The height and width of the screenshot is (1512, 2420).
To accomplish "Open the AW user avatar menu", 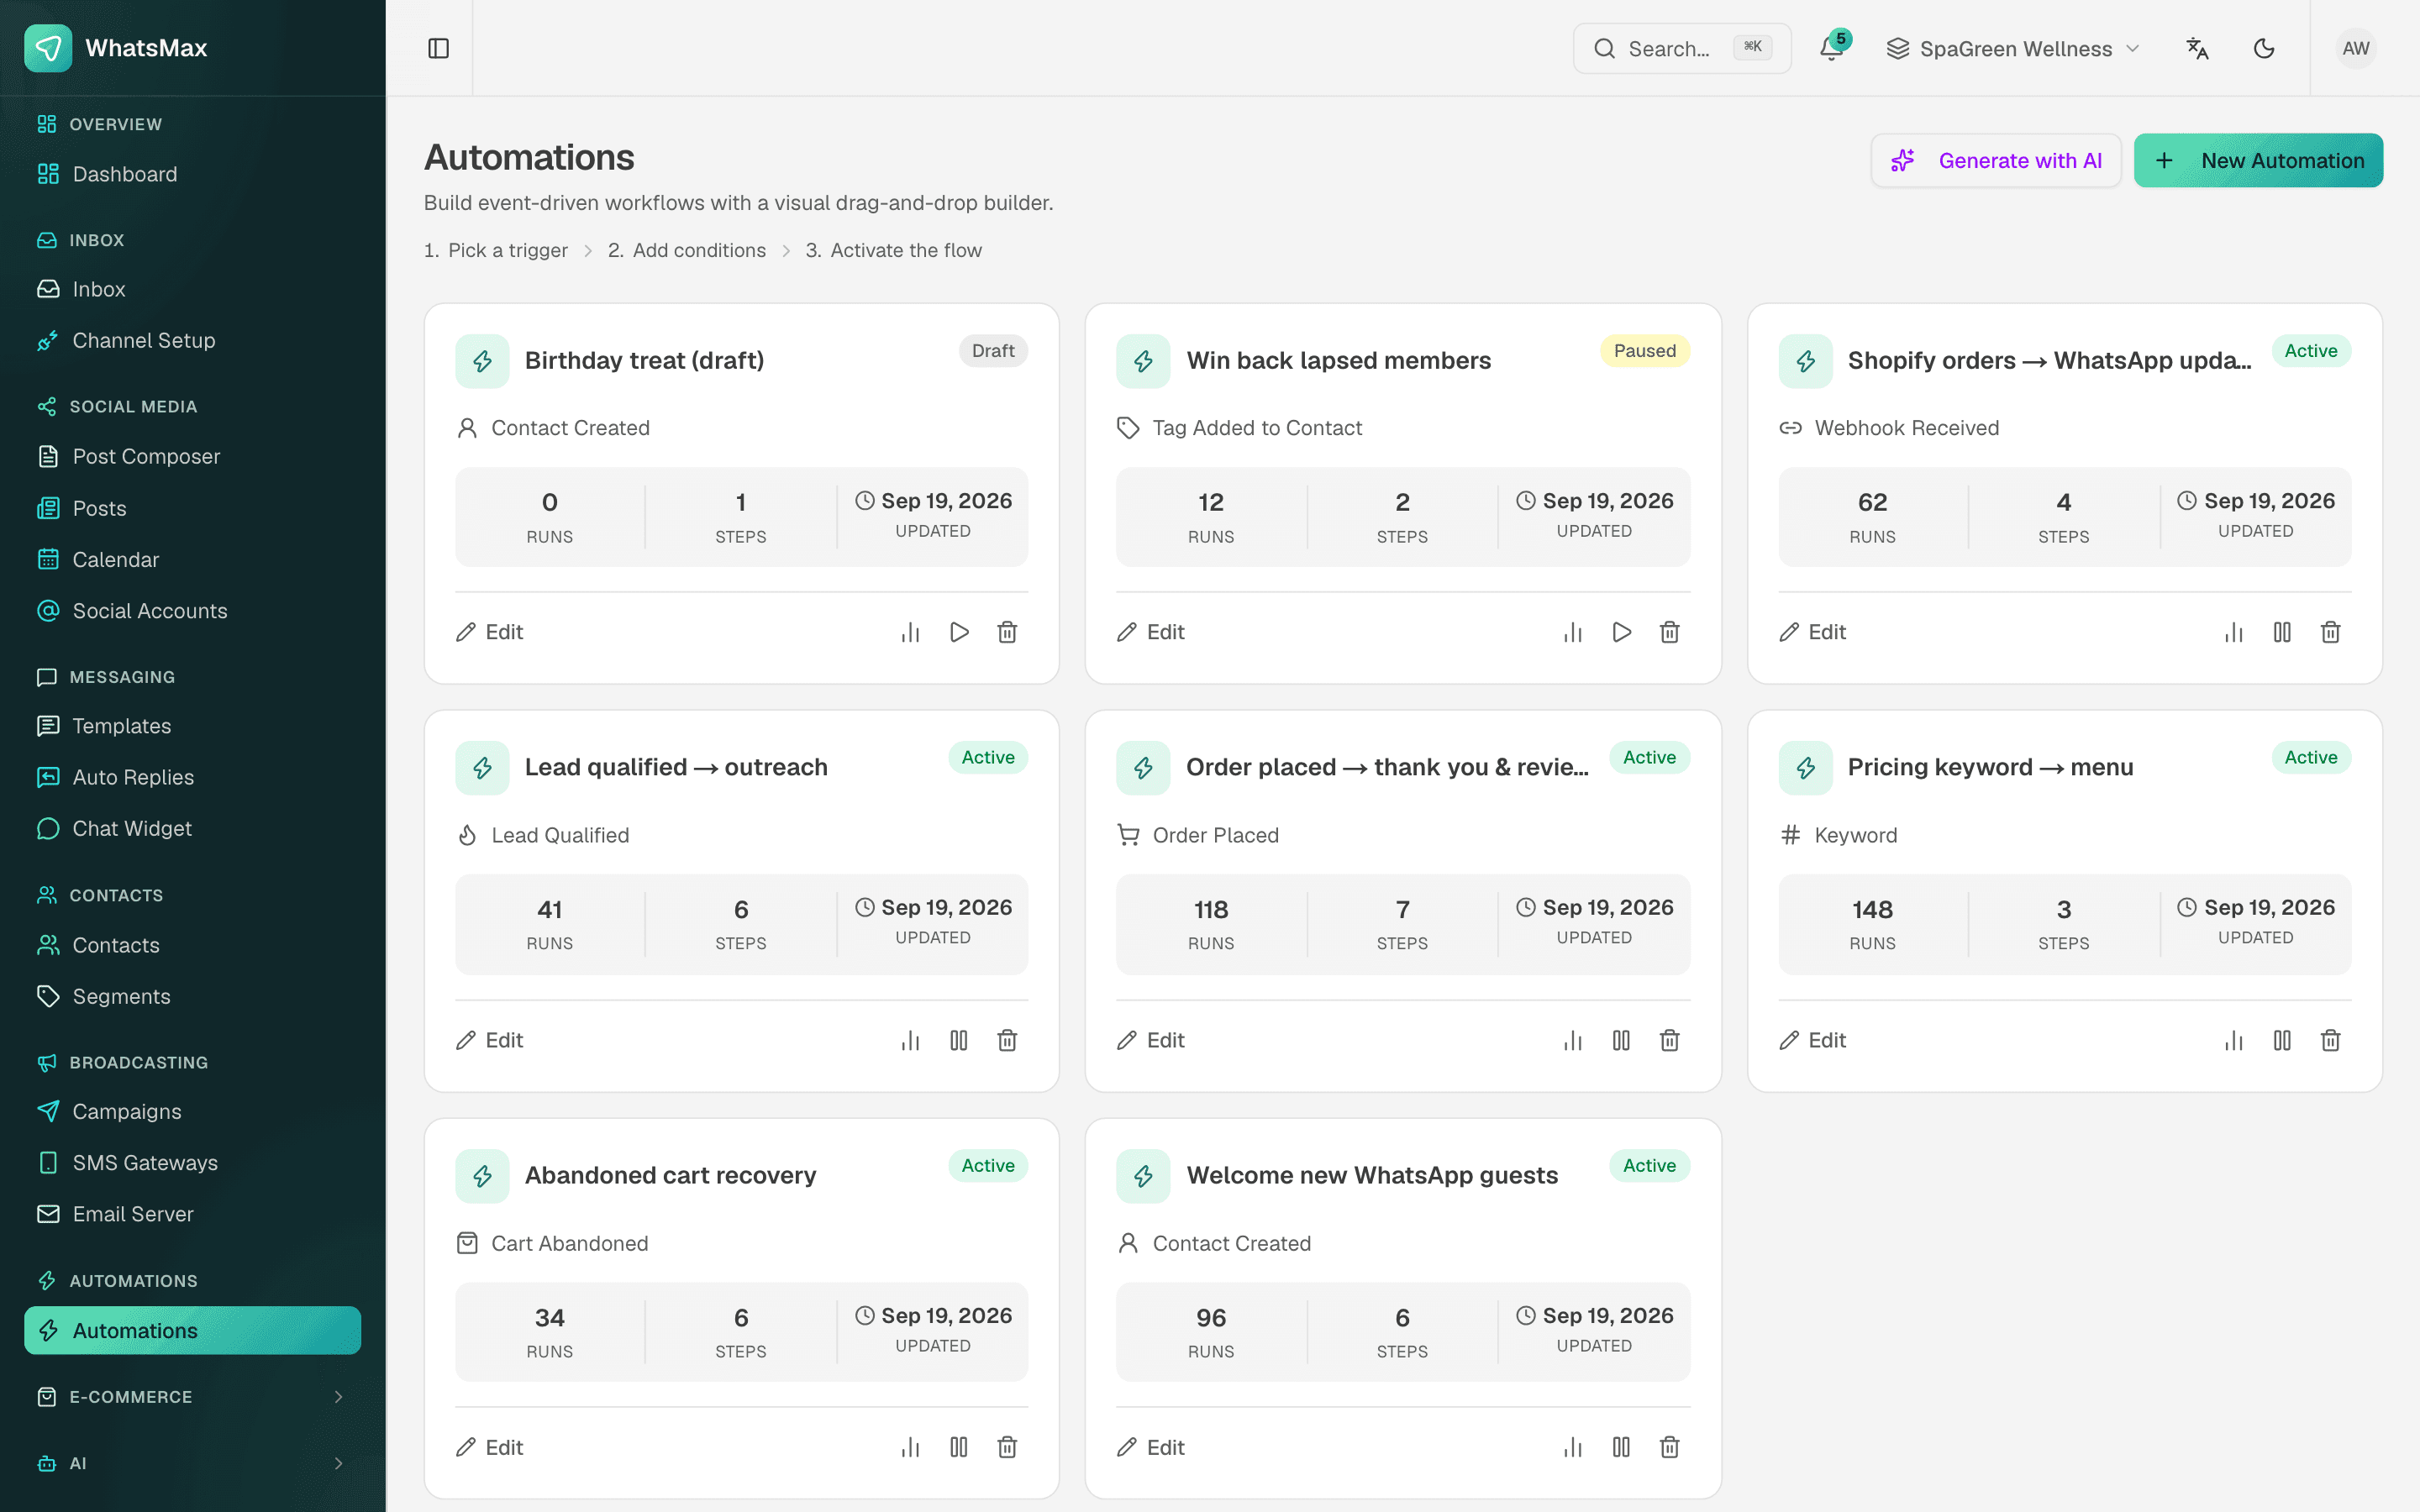I will point(2356,48).
